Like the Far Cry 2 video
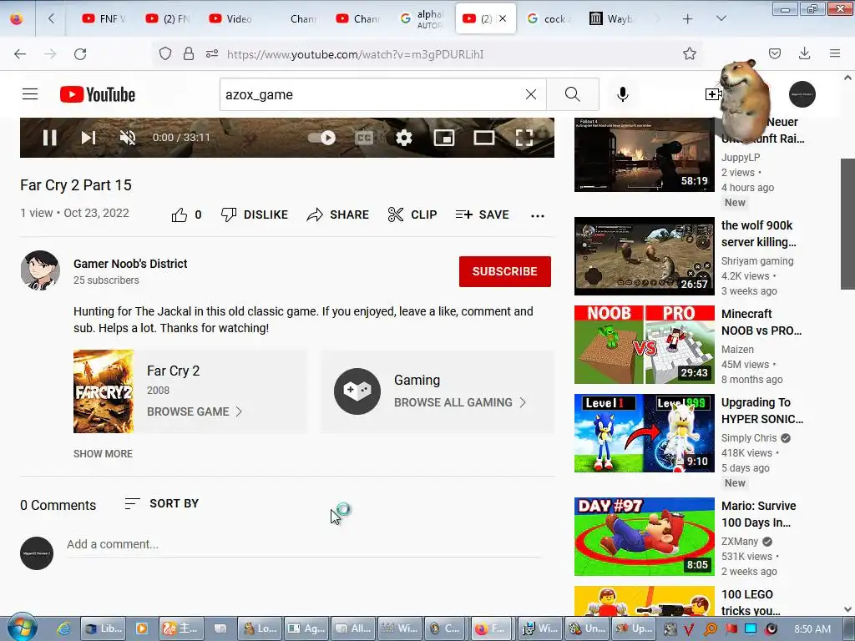 [186, 215]
